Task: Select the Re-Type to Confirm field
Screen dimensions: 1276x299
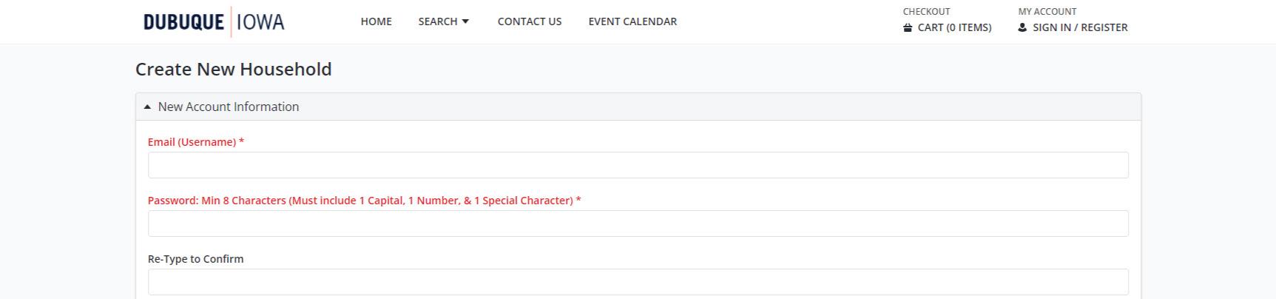Action: pos(638,282)
